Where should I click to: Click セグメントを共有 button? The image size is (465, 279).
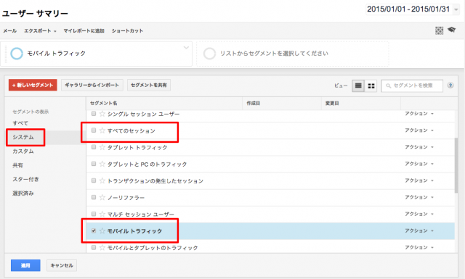[x=149, y=86]
